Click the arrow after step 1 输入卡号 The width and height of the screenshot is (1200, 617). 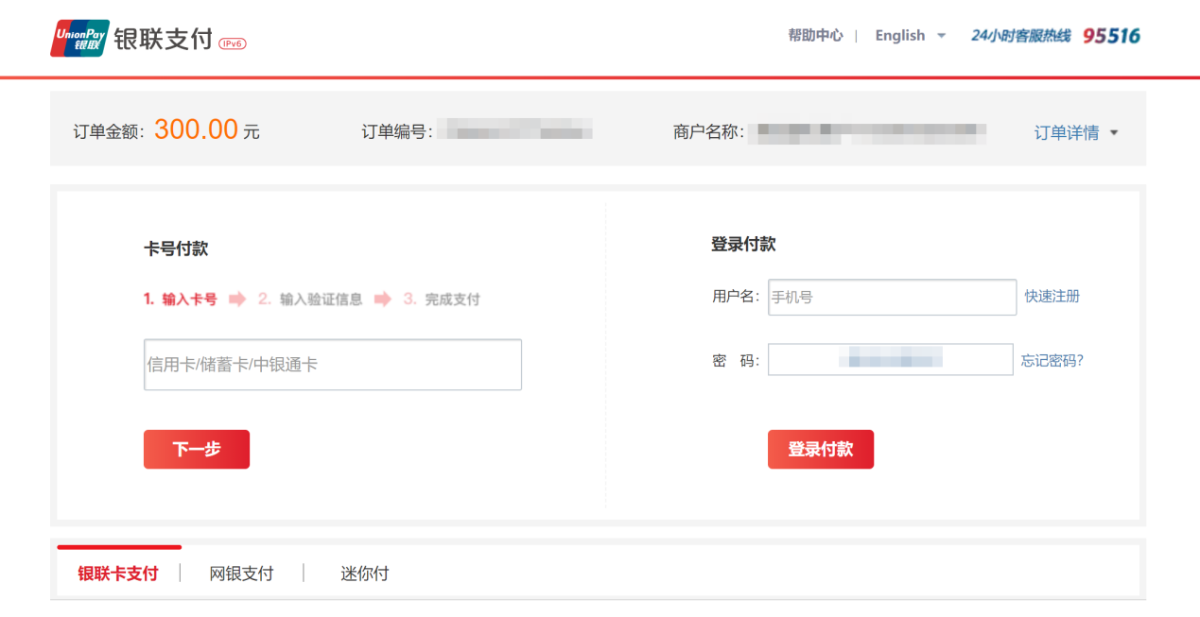[237, 300]
